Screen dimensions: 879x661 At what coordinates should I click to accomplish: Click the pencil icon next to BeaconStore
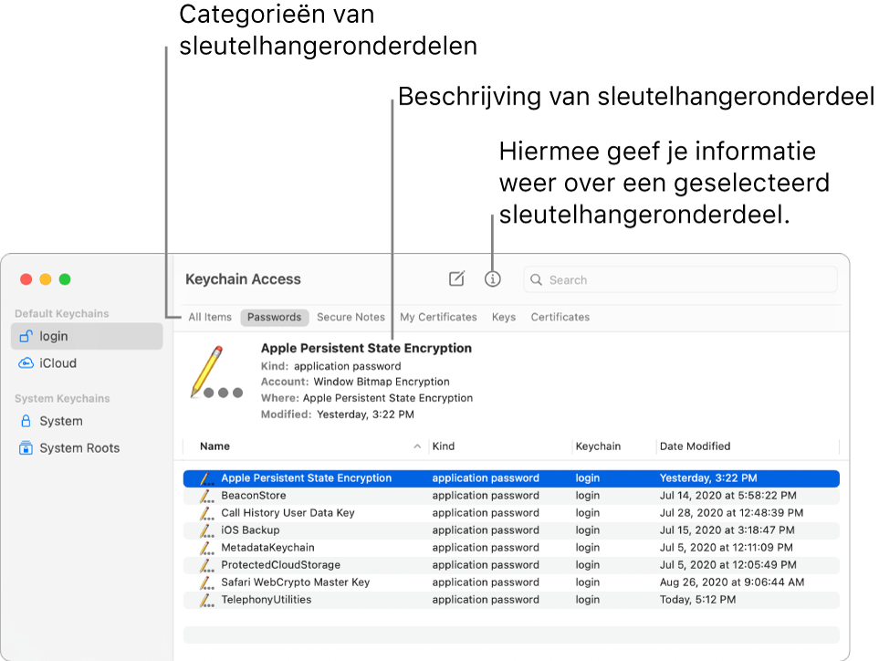click(x=207, y=496)
